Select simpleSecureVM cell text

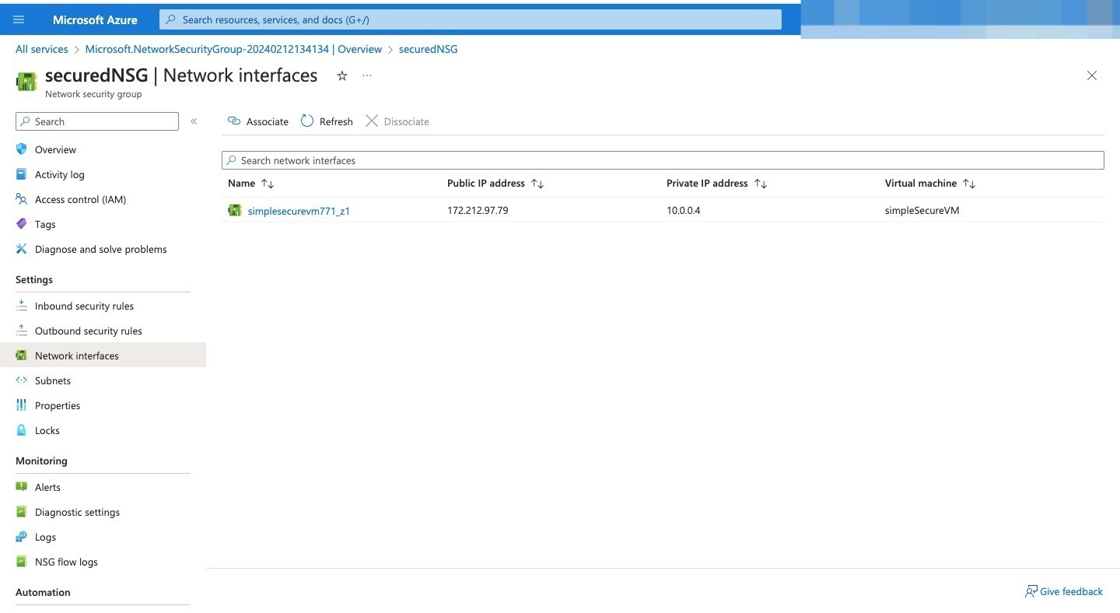[922, 210]
